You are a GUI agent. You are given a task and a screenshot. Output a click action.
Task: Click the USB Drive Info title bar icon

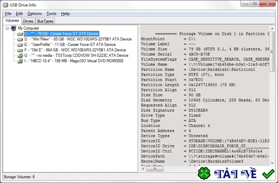pyautogui.click(x=6, y=5)
